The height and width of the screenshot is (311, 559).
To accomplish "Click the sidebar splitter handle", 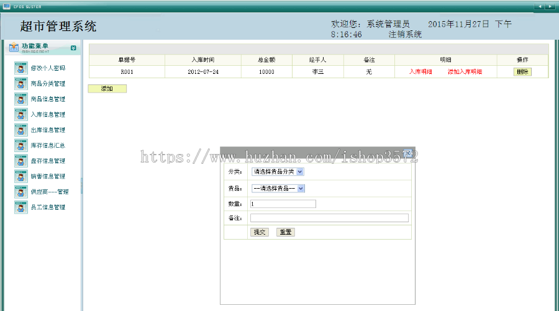I will pos(81,186).
